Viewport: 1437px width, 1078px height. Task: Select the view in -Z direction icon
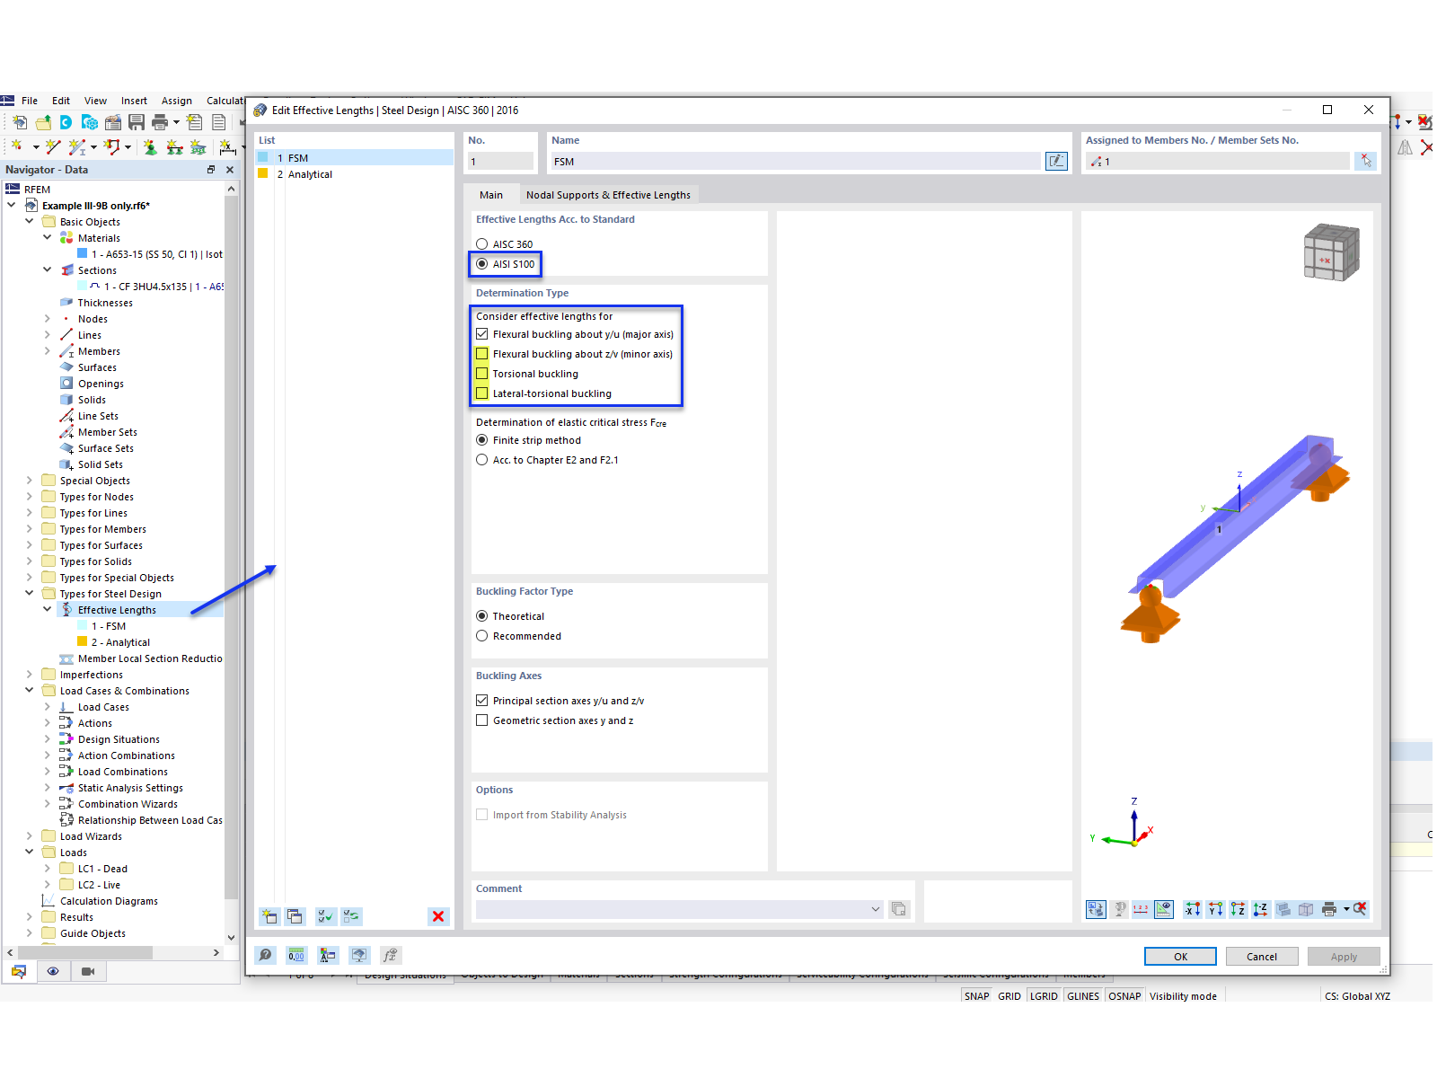(1260, 909)
